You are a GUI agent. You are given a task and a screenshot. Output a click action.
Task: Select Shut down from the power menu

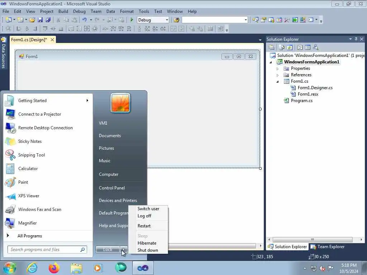pos(148,250)
